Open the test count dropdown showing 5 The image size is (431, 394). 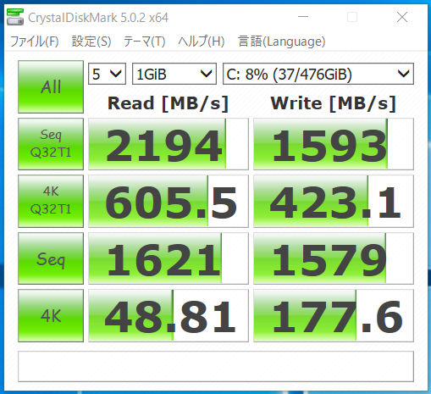coord(107,74)
